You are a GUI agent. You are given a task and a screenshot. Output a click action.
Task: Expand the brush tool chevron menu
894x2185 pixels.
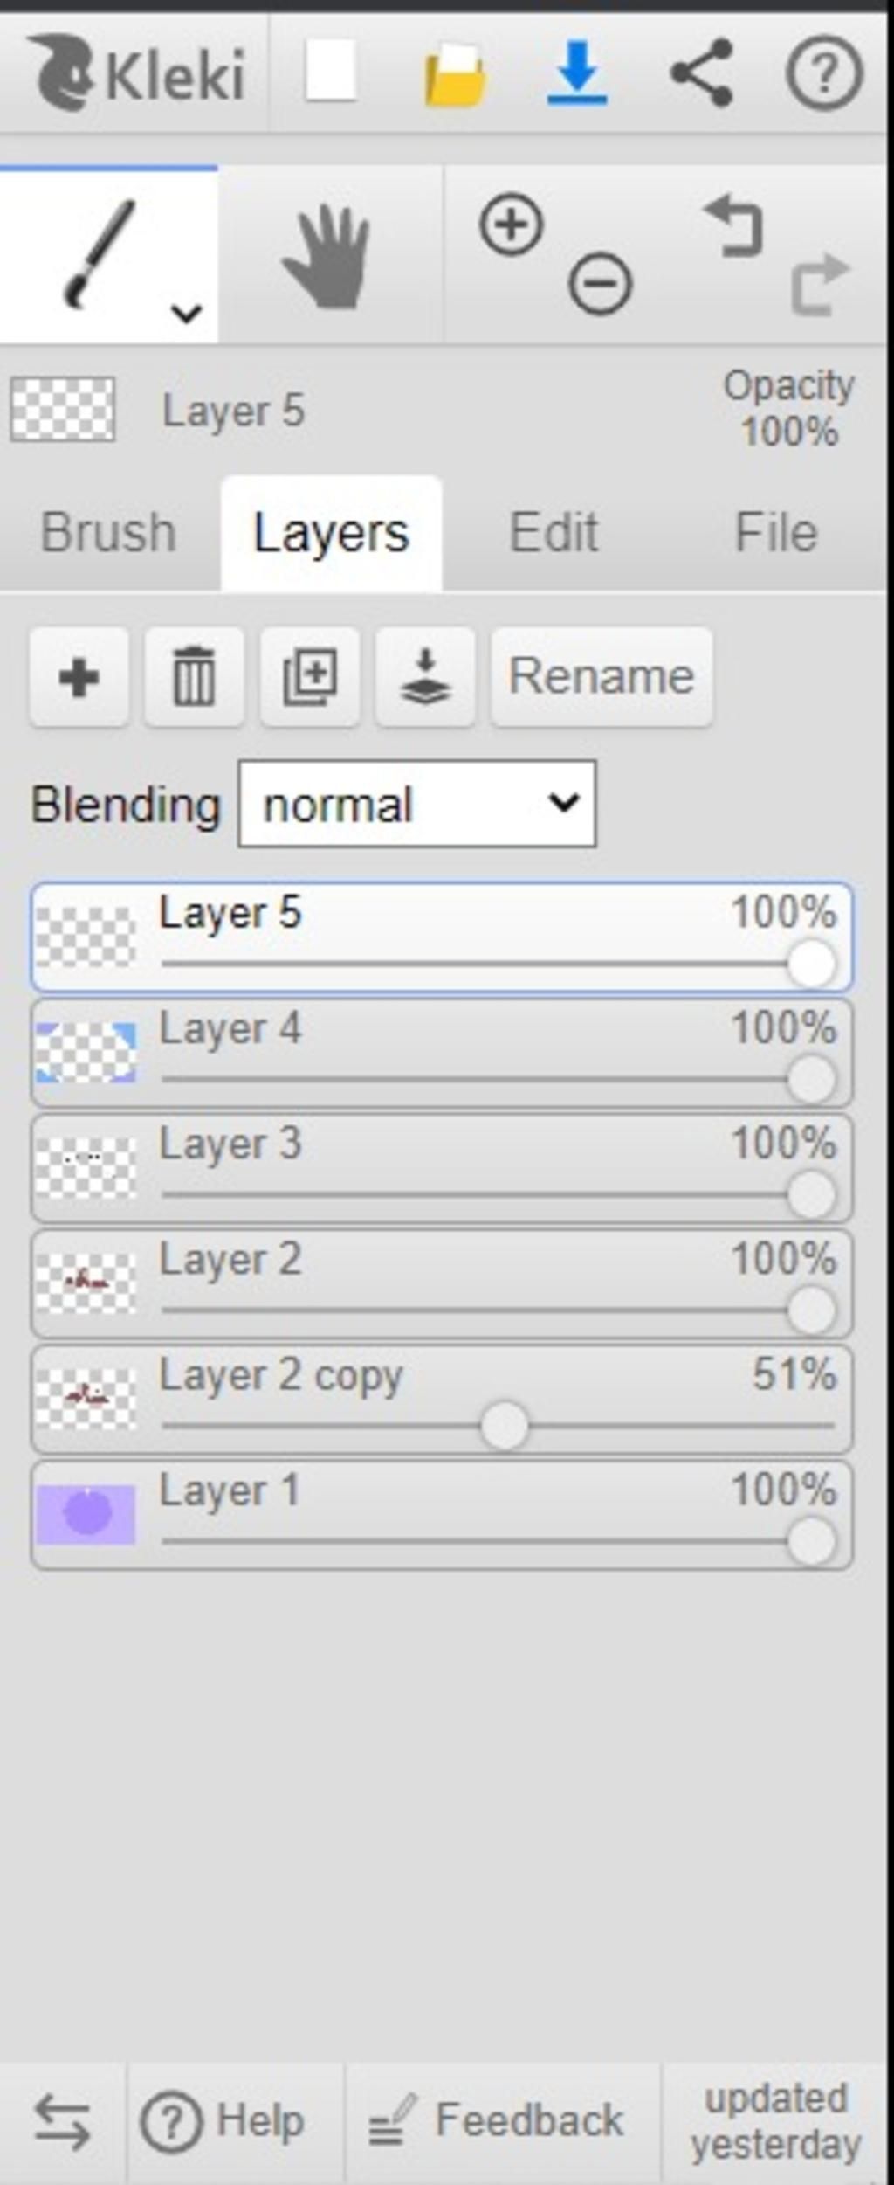[x=187, y=312]
